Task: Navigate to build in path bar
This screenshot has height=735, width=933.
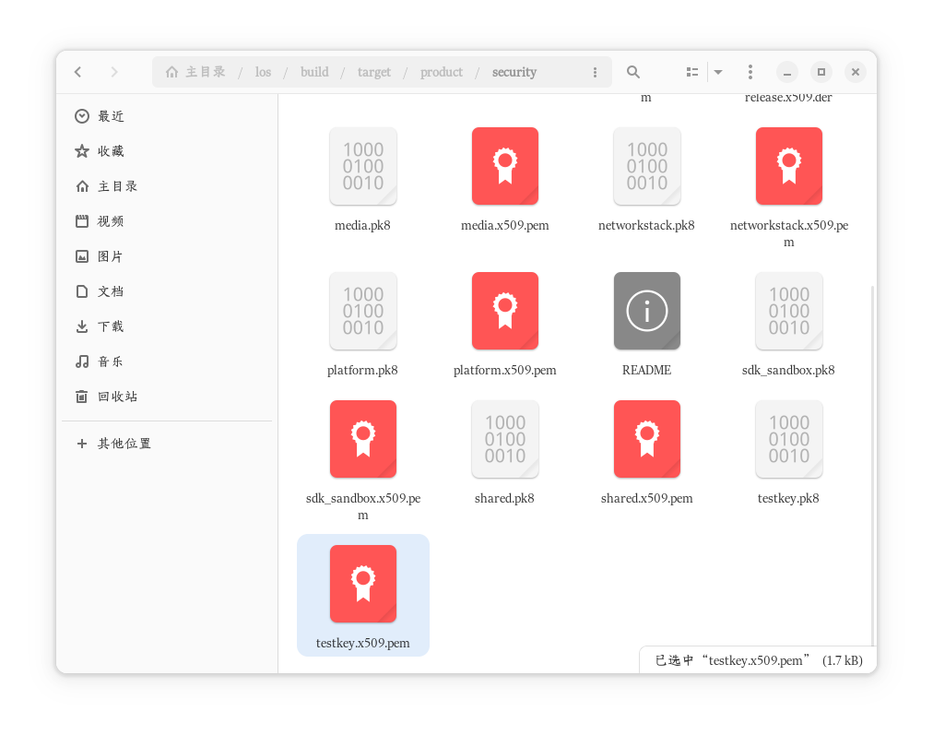Action: (314, 72)
